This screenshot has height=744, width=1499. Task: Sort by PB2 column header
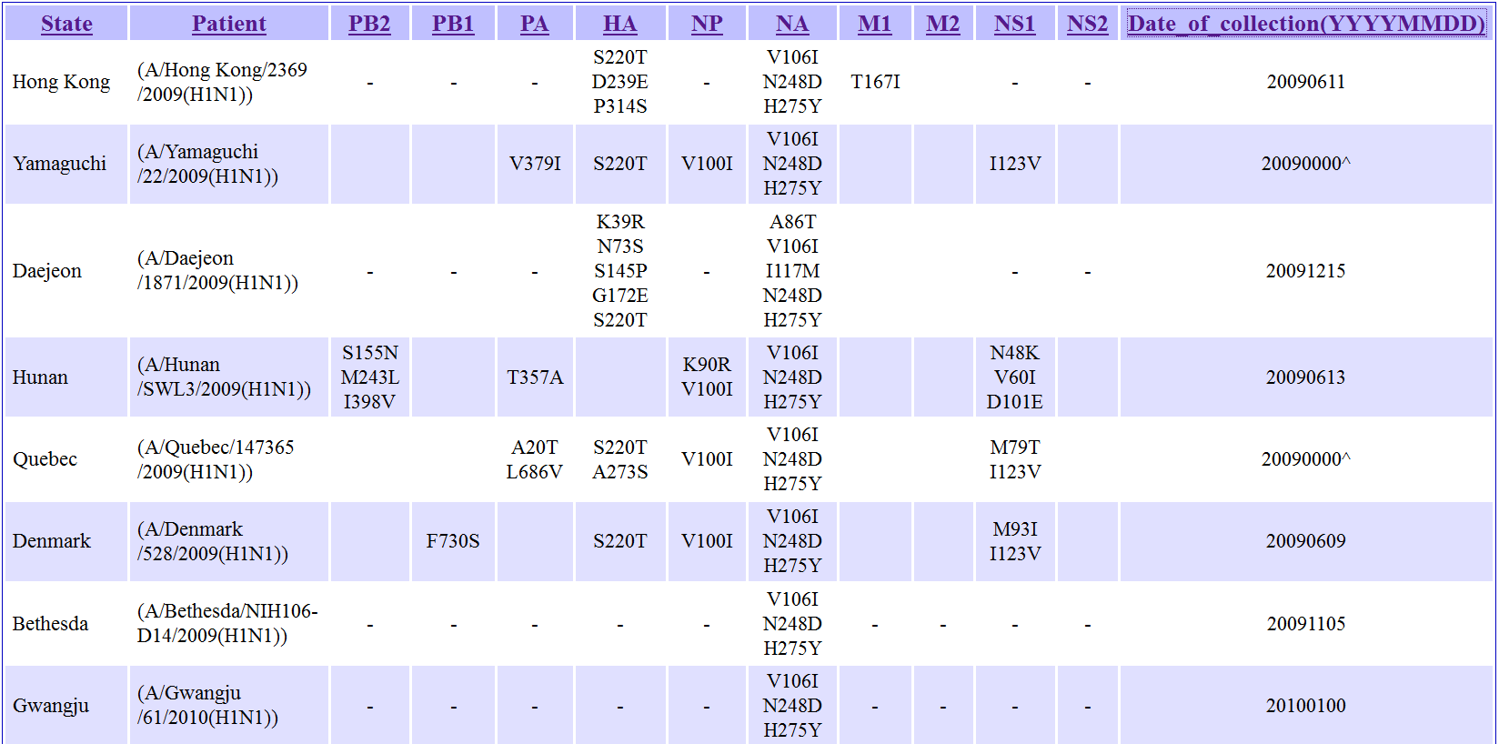tap(369, 24)
